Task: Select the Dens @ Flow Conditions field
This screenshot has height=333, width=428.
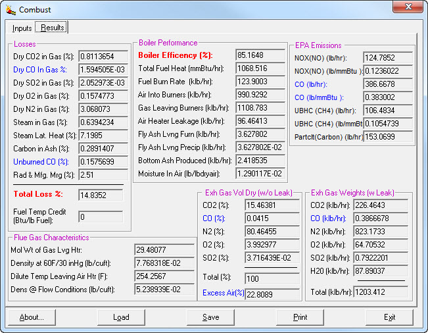Action: 164,290
